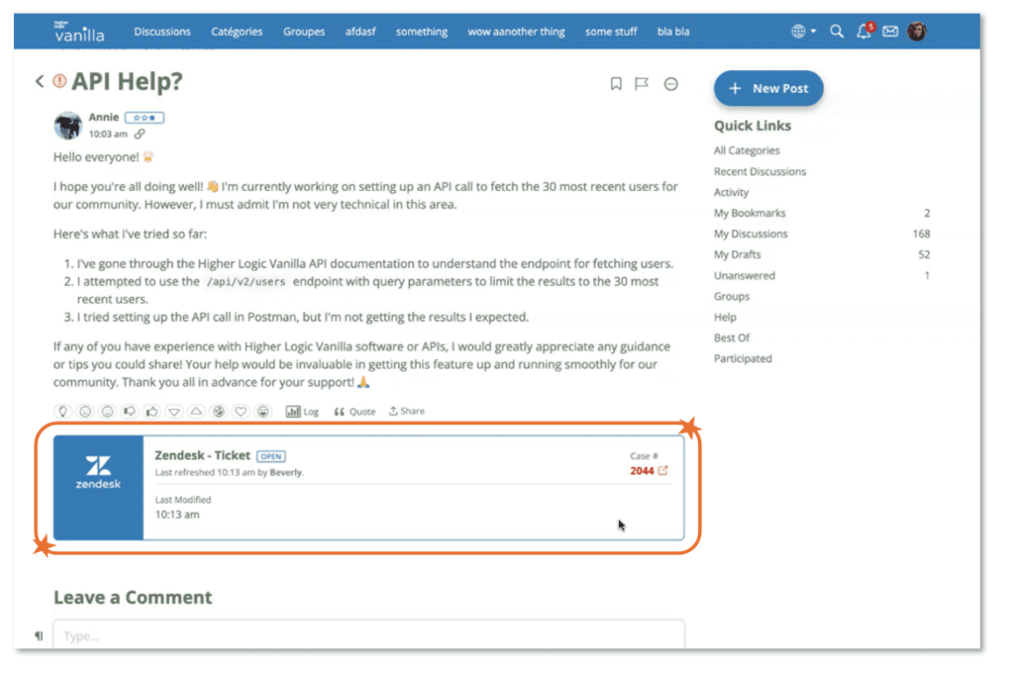
Task: Open the language globe dropdown
Action: coord(803,32)
